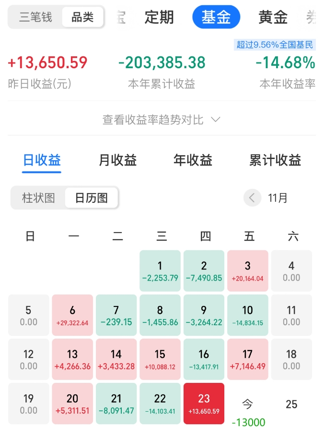The height and width of the screenshot is (441, 325).
Task: Select calendar day 17 with +7,146.49
Action: click(x=247, y=359)
